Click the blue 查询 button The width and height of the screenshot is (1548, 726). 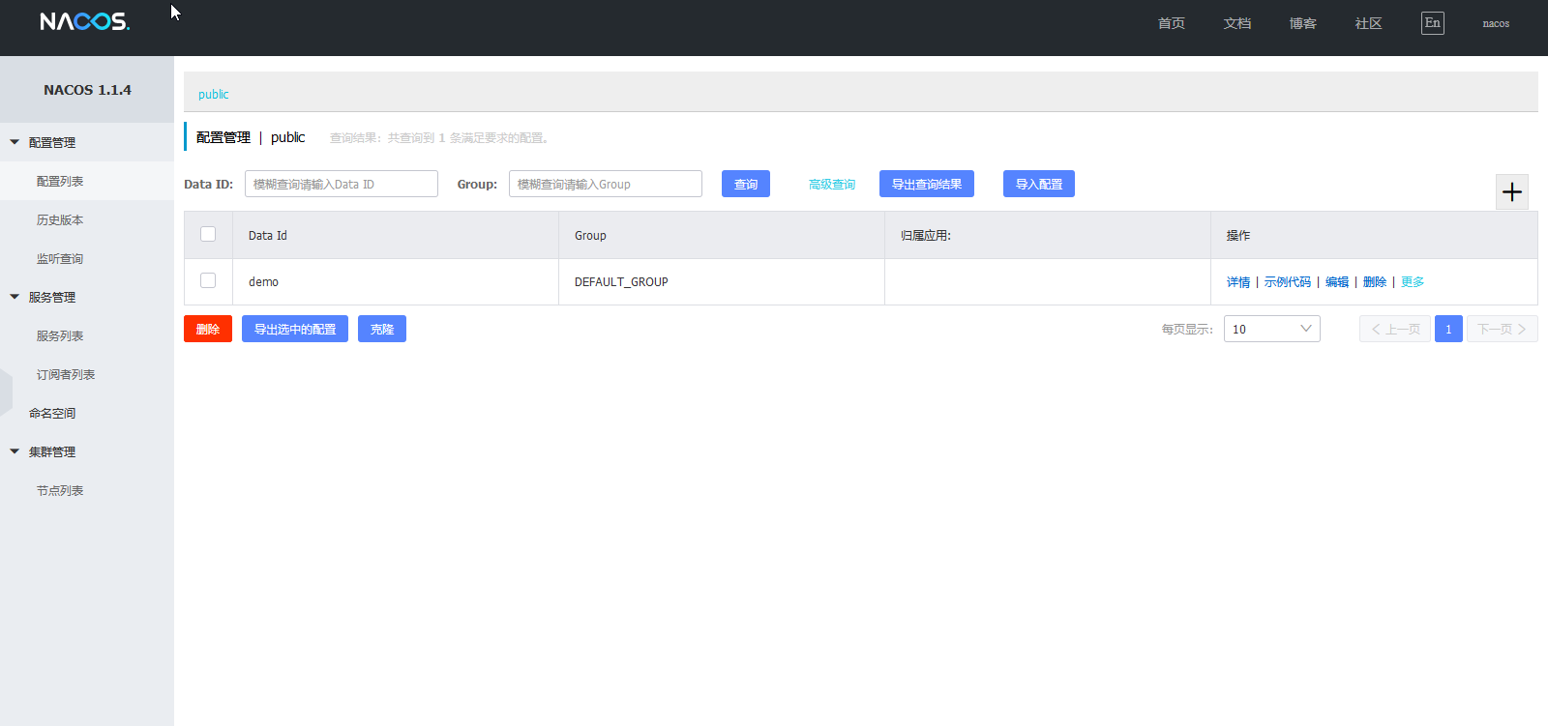click(x=746, y=184)
